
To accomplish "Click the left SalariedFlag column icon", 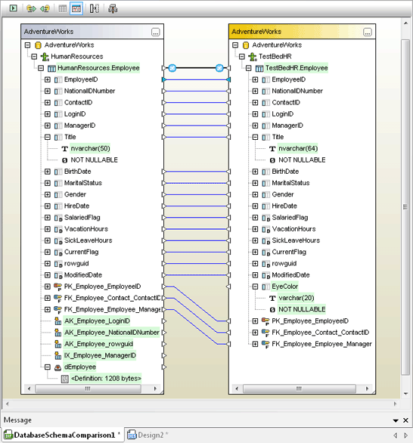I will click(x=58, y=218).
